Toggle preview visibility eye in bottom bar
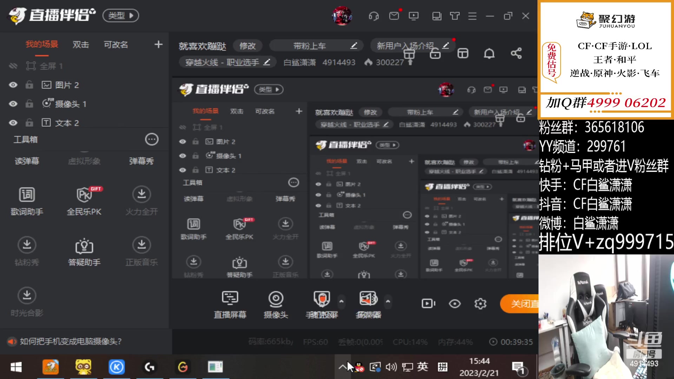This screenshot has height=379, width=674. click(x=455, y=304)
